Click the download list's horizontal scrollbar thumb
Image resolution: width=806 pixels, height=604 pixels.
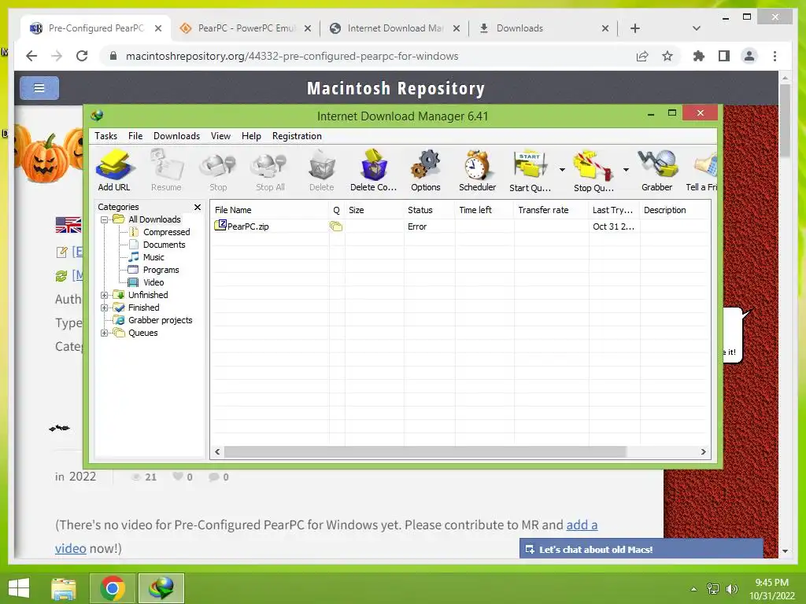(x=426, y=452)
